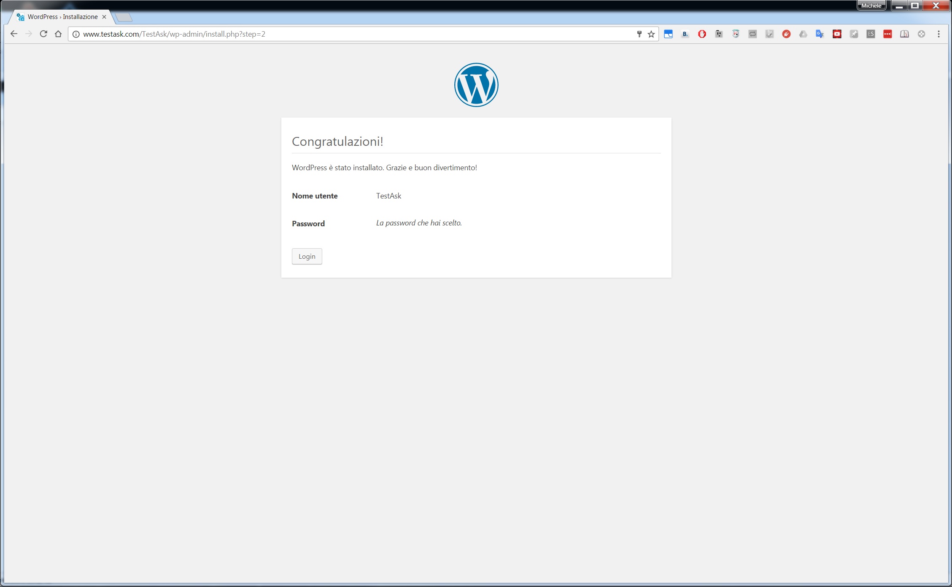Click 'WordPress è stato installato' message
Image resolution: width=952 pixels, height=587 pixels.
click(x=384, y=168)
